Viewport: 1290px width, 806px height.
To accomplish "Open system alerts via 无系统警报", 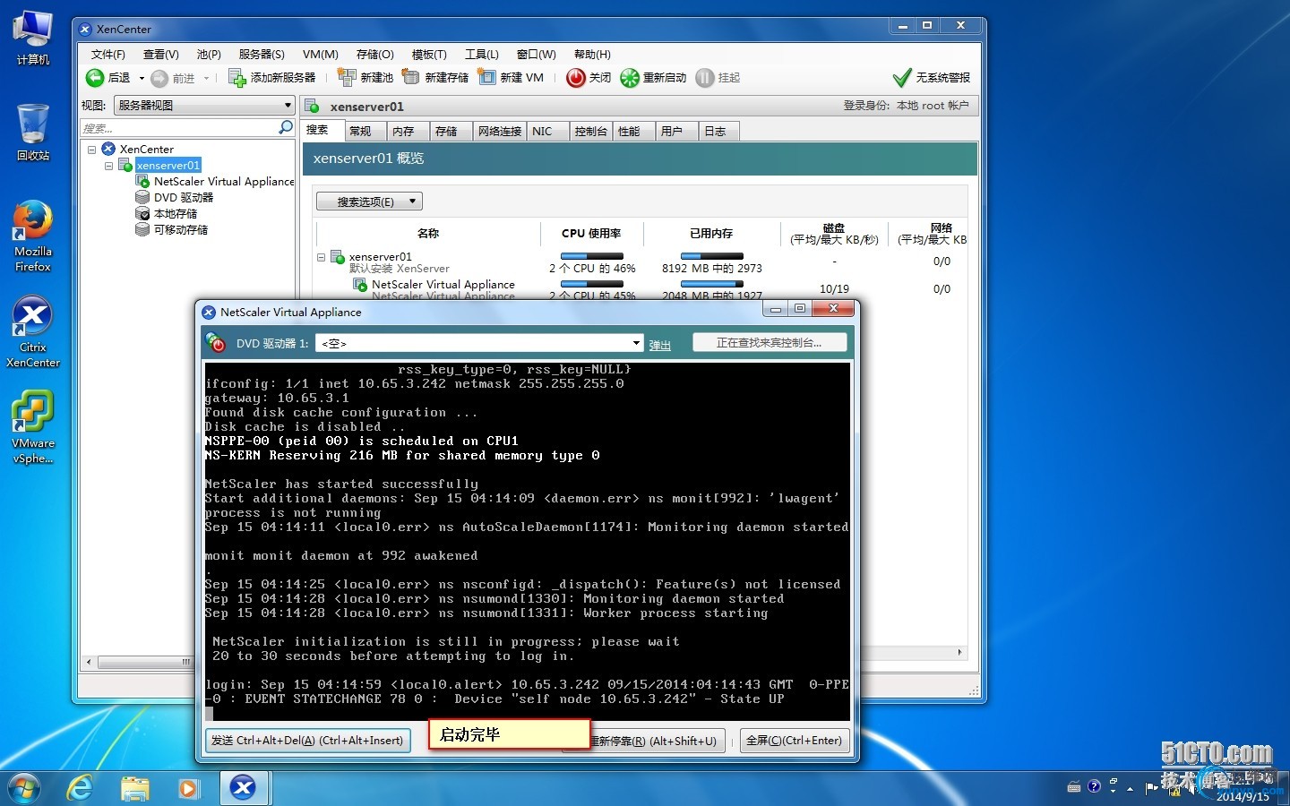I will [932, 78].
